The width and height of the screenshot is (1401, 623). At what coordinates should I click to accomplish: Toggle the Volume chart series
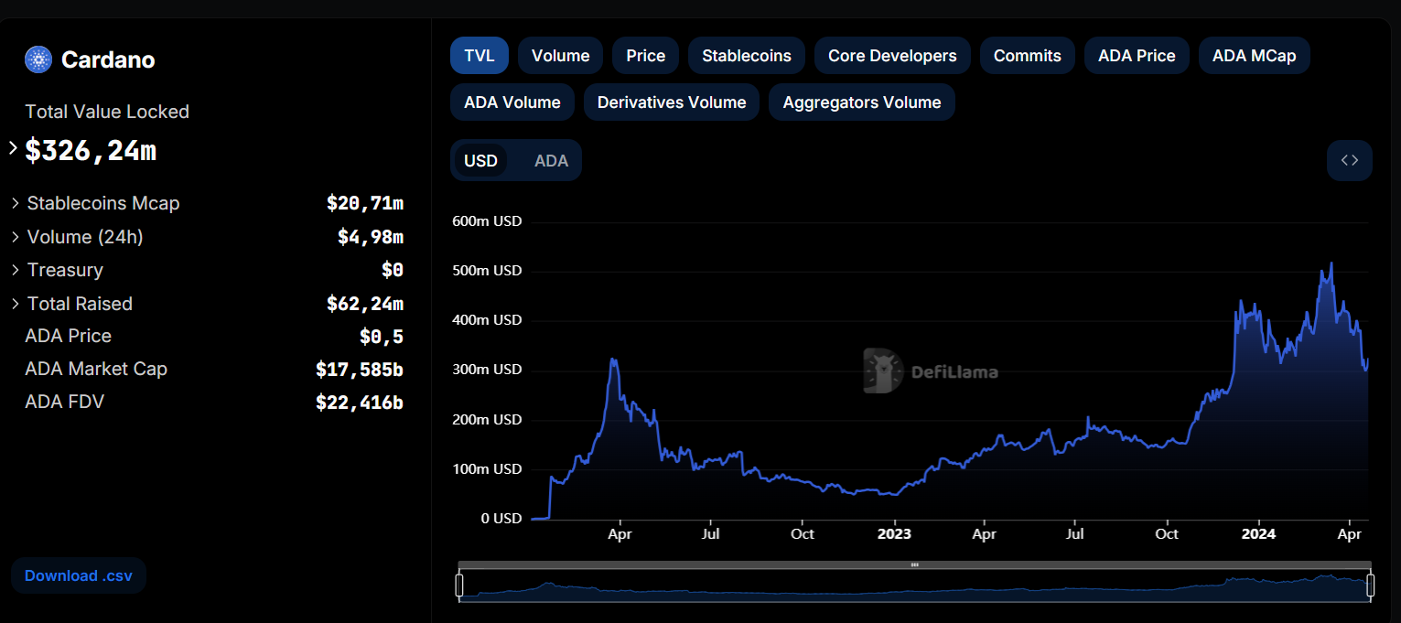point(560,56)
